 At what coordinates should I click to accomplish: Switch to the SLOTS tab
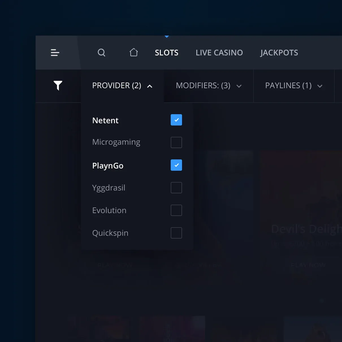pos(166,53)
